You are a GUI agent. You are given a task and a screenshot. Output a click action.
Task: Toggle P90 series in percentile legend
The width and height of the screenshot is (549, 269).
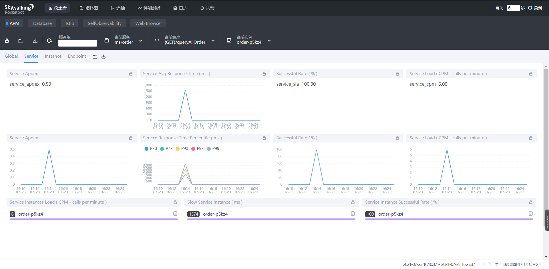[x=182, y=148]
